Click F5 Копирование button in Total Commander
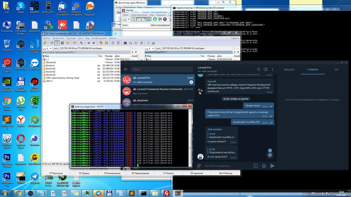The image size is (351, 197). click(x=112, y=173)
